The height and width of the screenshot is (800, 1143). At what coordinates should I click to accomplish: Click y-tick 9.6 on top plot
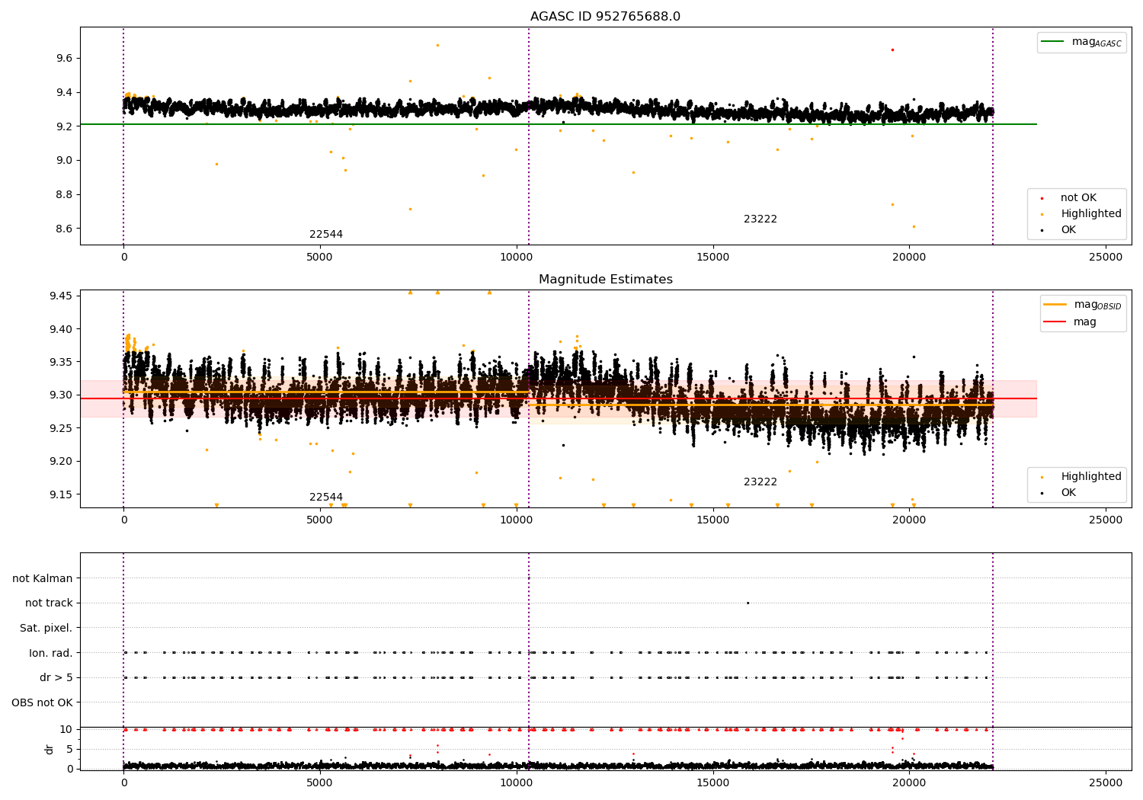click(x=64, y=59)
